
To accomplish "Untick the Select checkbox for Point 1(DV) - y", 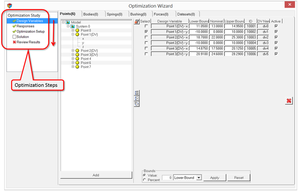I will [x=146, y=32].
